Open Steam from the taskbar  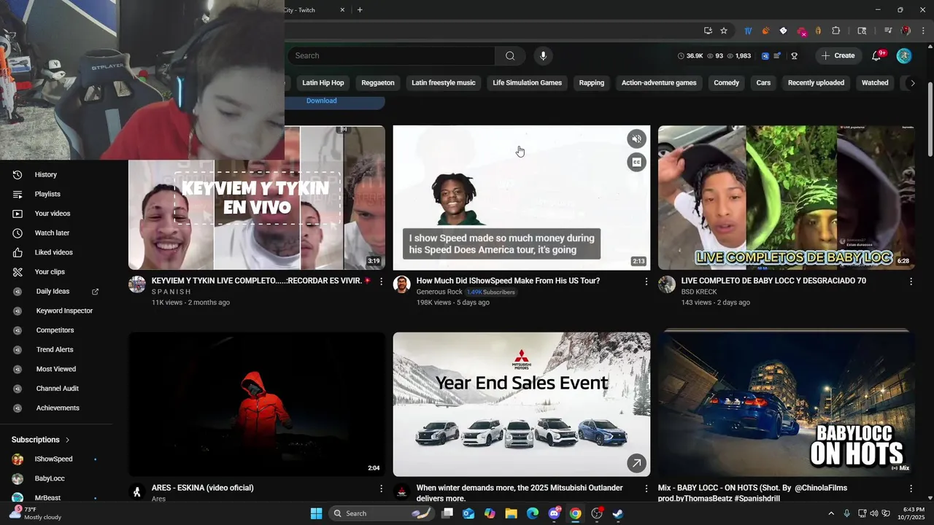pos(617,513)
